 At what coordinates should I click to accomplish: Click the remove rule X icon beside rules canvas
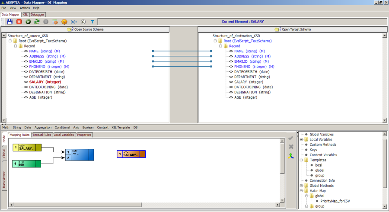[x=291, y=147]
